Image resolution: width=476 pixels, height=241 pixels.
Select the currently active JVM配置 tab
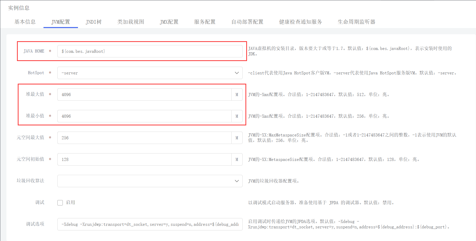coord(60,22)
